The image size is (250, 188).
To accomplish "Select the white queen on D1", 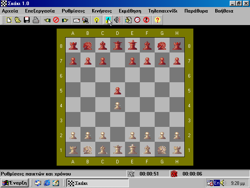I will tap(118, 150).
